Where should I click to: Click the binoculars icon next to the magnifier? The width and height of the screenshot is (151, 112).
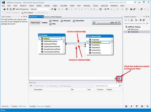click(x=55, y=9)
